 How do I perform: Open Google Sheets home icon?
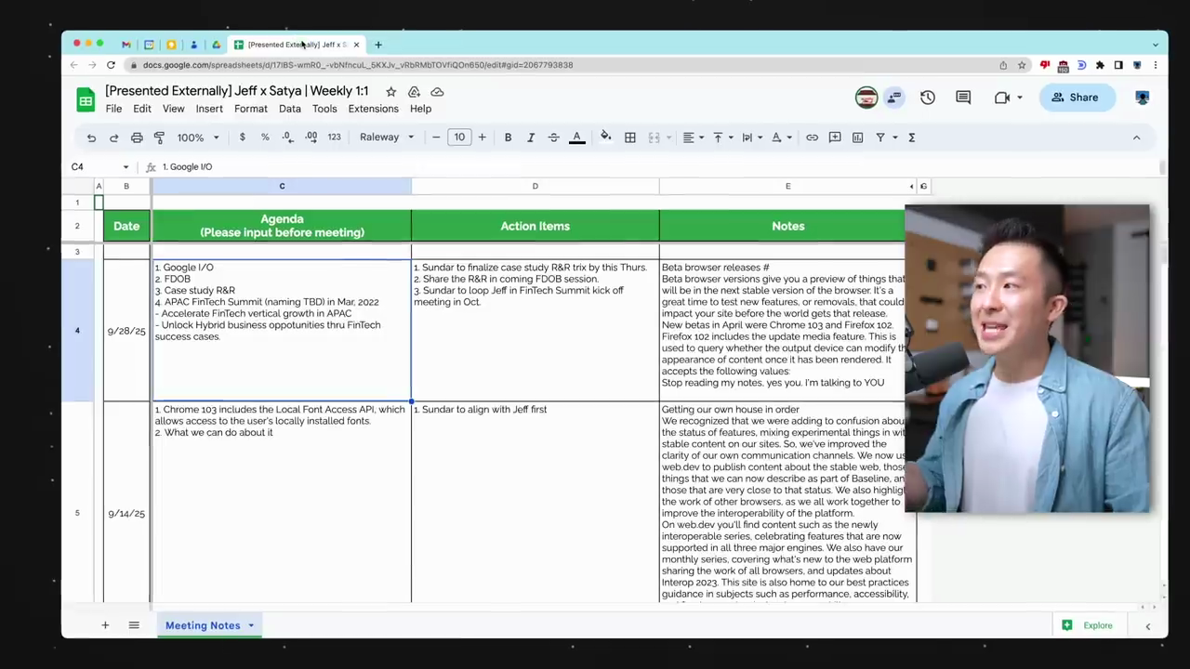coord(86,99)
